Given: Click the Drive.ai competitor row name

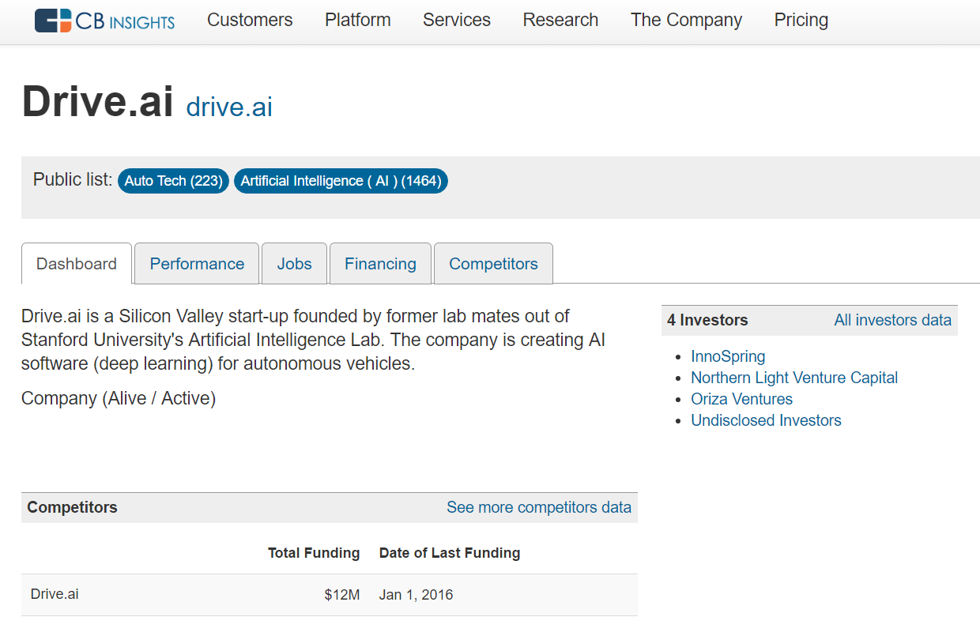Looking at the screenshot, I should pyautogui.click(x=55, y=594).
